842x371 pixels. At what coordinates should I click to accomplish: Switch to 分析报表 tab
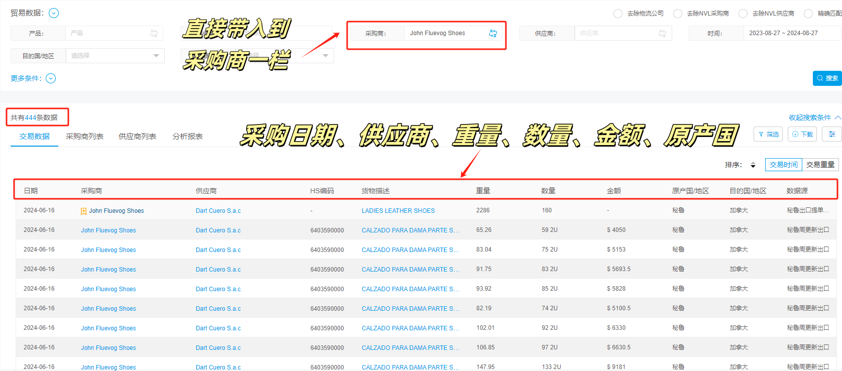(x=187, y=137)
